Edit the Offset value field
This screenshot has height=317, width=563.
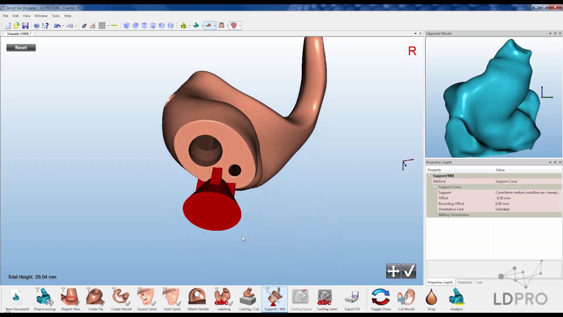pos(528,198)
